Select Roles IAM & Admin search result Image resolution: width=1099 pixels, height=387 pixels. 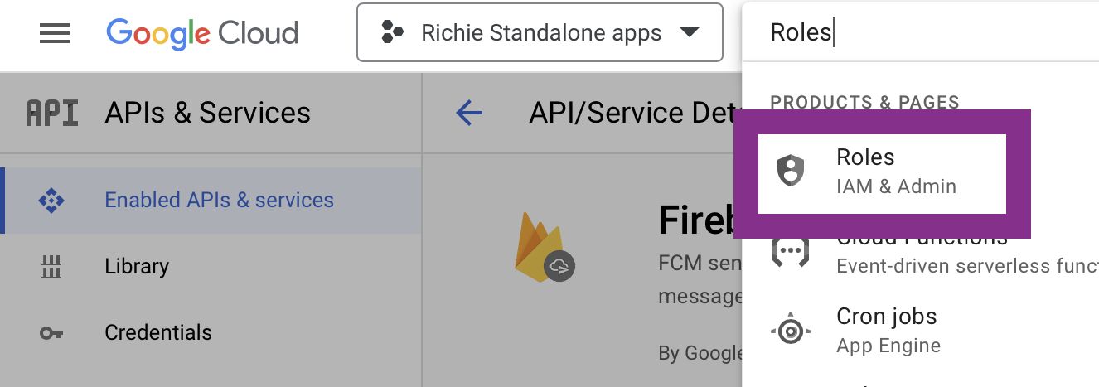tap(882, 171)
